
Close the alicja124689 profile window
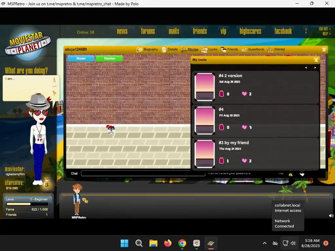tap(324, 50)
